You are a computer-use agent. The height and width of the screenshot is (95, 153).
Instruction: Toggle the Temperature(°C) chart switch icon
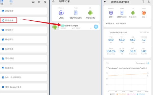coord(148,63)
